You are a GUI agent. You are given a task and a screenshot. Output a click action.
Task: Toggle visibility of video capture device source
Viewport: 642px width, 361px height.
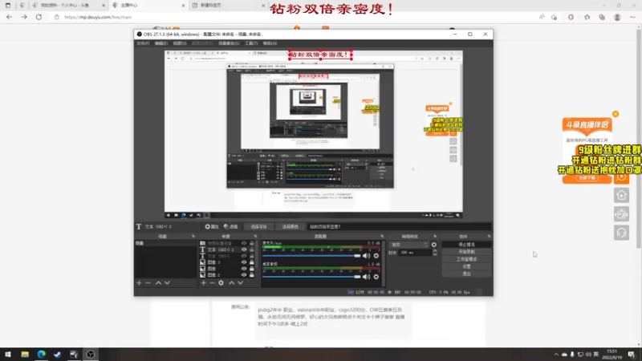[x=244, y=243]
